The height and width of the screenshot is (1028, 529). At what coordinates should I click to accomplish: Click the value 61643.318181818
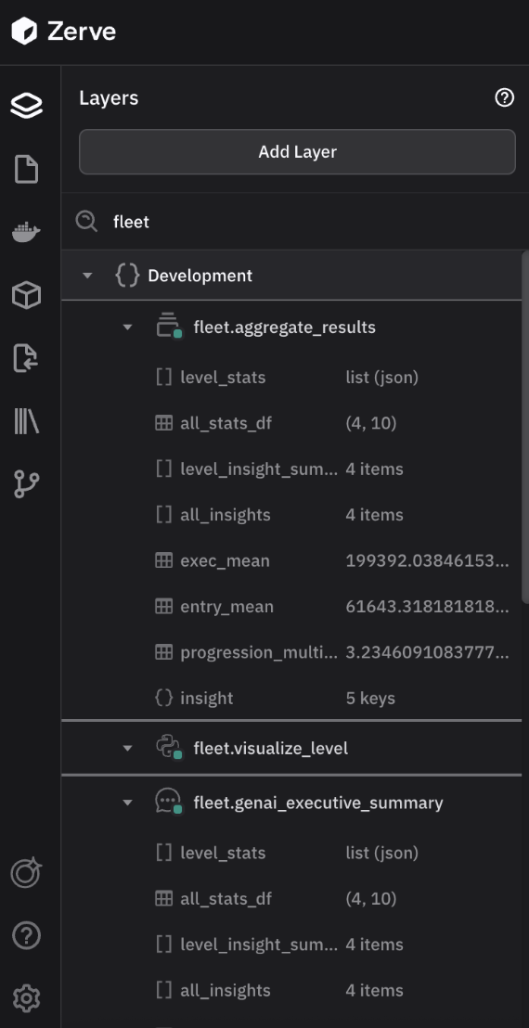(428, 607)
